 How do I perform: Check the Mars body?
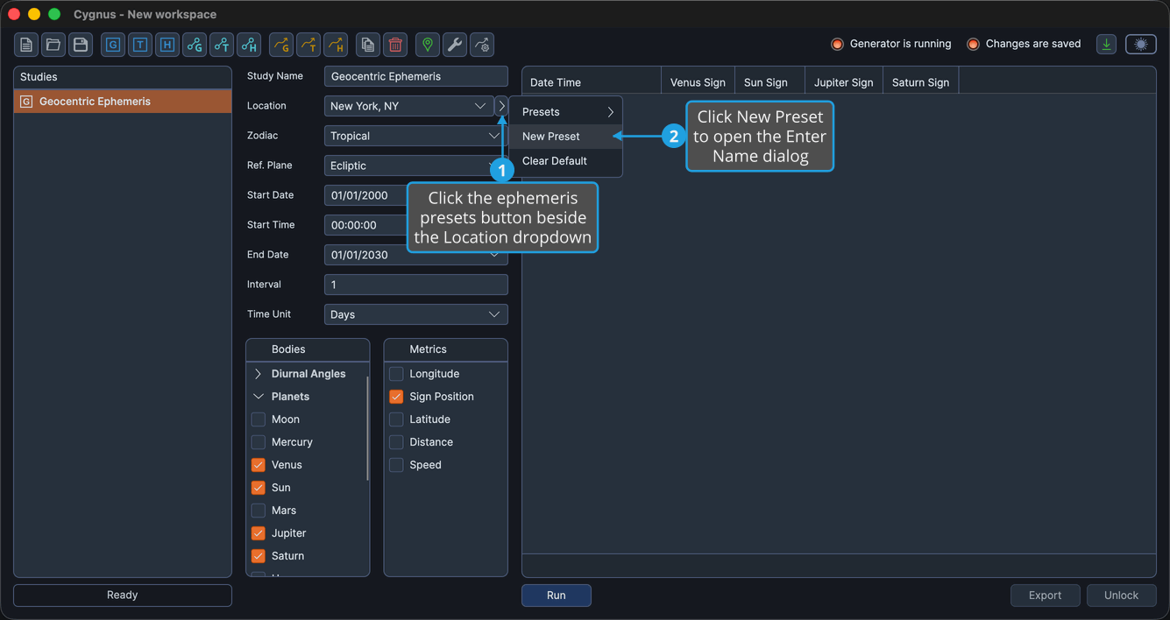pos(259,511)
